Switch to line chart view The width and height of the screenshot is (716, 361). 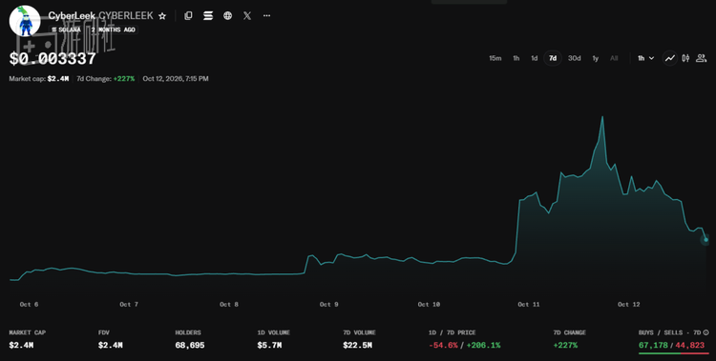(670, 58)
